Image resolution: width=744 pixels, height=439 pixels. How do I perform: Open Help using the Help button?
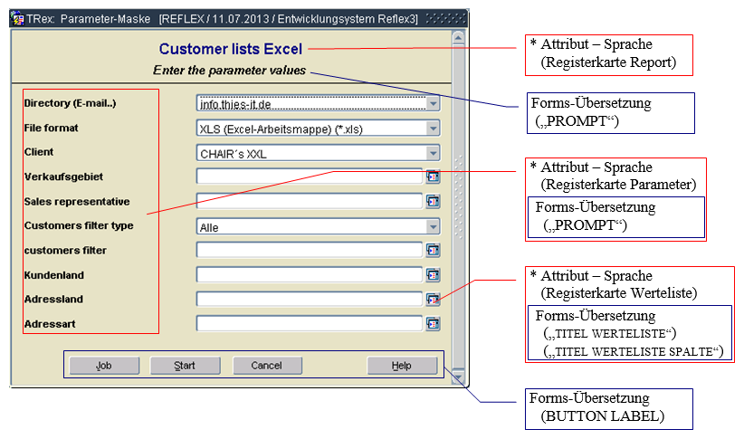401,366
